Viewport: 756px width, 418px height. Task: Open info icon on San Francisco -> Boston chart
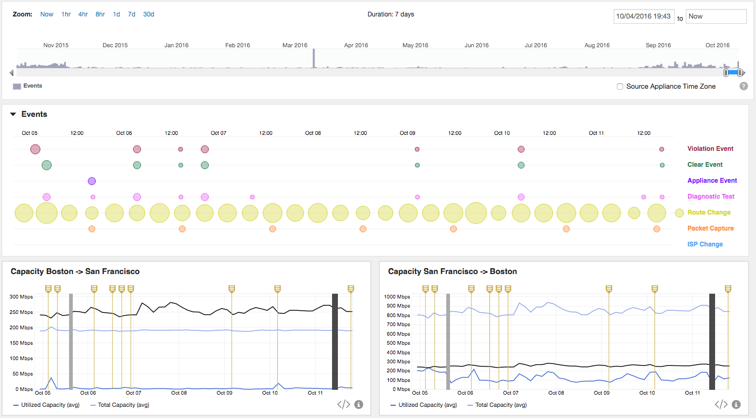click(x=736, y=405)
